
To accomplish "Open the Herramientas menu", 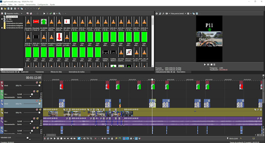I will tap(30, 5).
